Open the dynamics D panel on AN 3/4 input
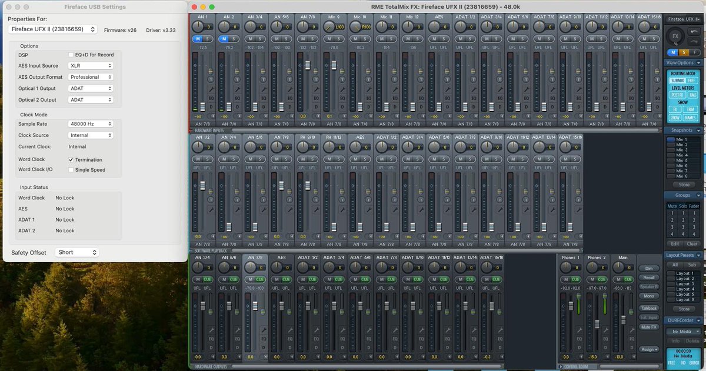 click(x=264, y=107)
